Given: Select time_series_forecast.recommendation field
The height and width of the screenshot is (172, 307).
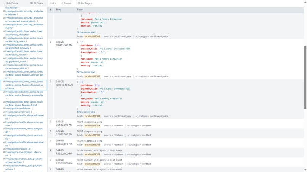Looking at the screenshot, I should [x=24, y=66].
